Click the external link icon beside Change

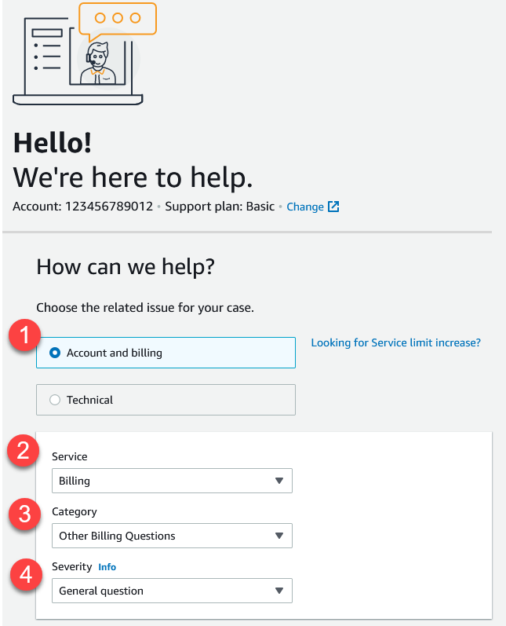[x=333, y=207]
